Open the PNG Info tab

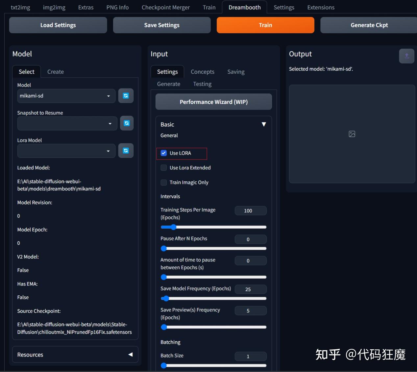117,7
